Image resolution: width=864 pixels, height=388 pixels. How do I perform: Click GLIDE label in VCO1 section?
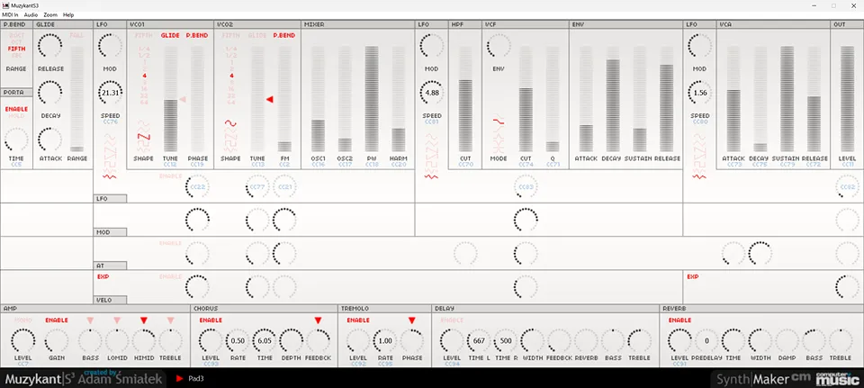pos(170,35)
